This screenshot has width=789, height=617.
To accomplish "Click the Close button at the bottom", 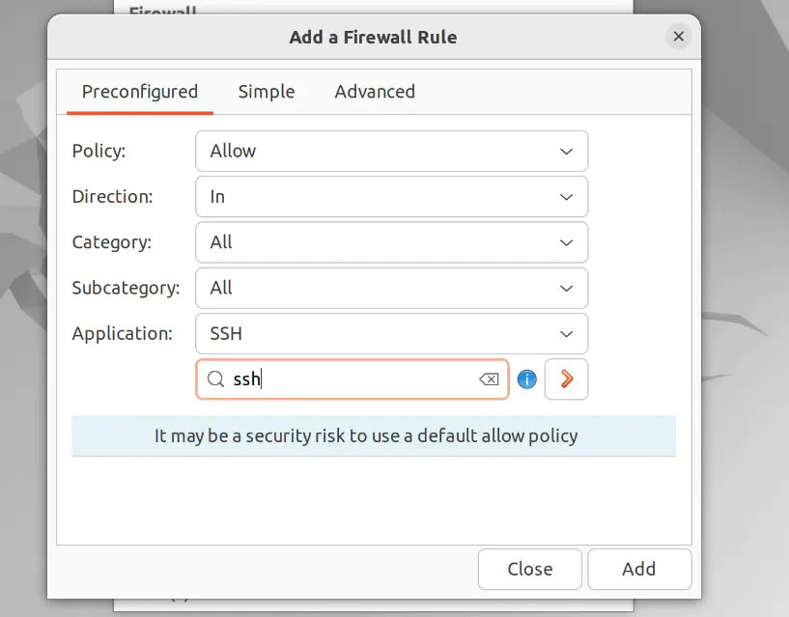I will coord(530,569).
